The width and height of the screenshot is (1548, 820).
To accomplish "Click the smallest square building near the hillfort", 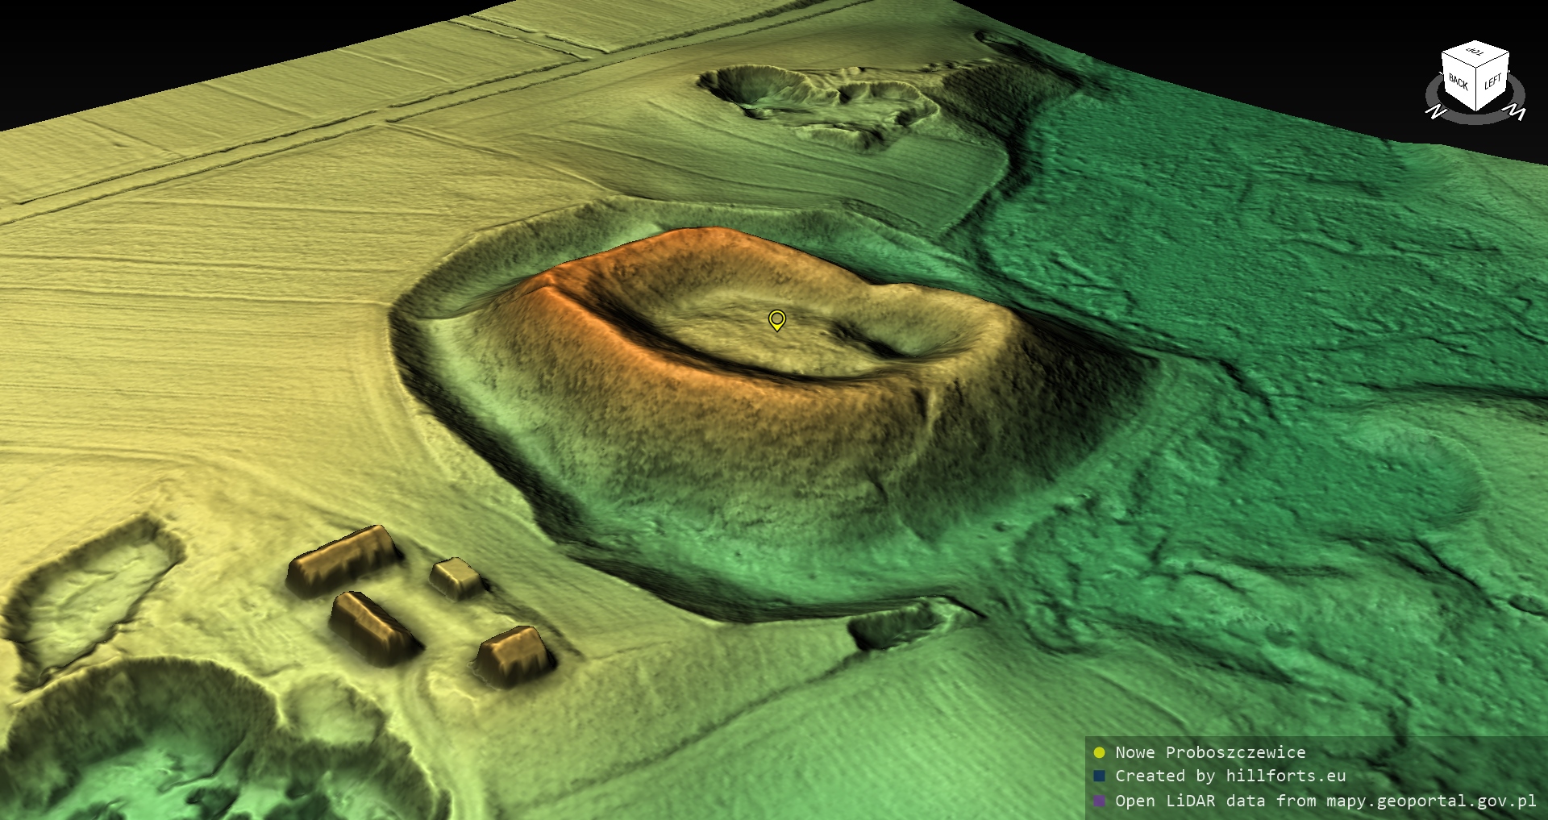I will pos(456,577).
